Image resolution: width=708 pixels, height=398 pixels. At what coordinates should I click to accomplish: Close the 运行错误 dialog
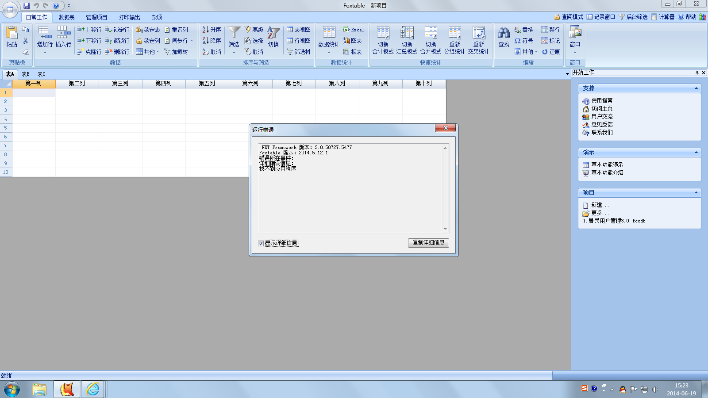(x=445, y=128)
